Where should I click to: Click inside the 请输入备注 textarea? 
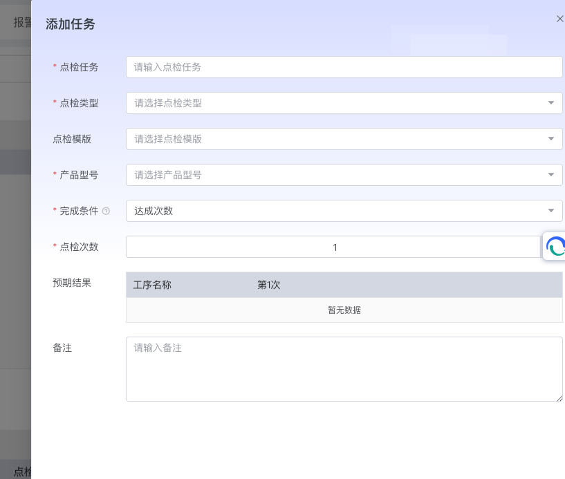[344, 368]
